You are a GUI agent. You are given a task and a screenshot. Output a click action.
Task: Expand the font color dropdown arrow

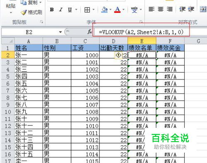(x=123, y=10)
